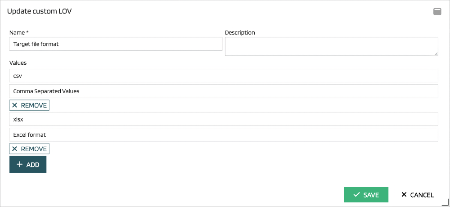Click the dialog resize grip at bottom-right corner
The height and width of the screenshot is (207, 450).
tap(446, 203)
